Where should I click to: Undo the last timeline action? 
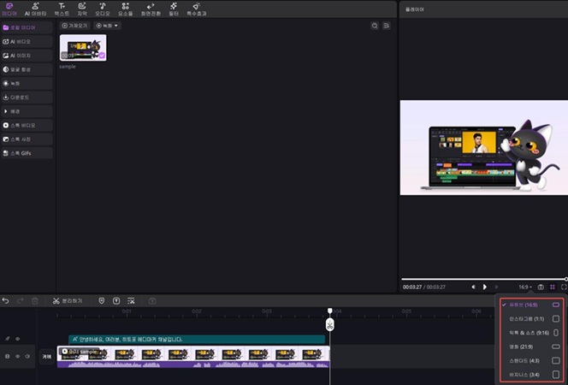click(5, 301)
